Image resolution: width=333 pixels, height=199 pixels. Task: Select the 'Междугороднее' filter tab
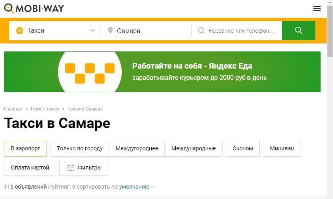137,148
